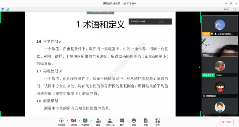Click the 08:41 meeting timer
The height and width of the screenshot is (127, 239).
(x=227, y=9)
